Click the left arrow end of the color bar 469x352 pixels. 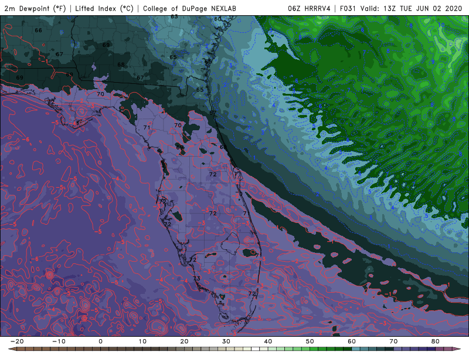(11, 348)
